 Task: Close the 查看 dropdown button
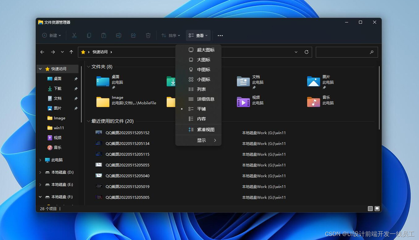pos(198,35)
